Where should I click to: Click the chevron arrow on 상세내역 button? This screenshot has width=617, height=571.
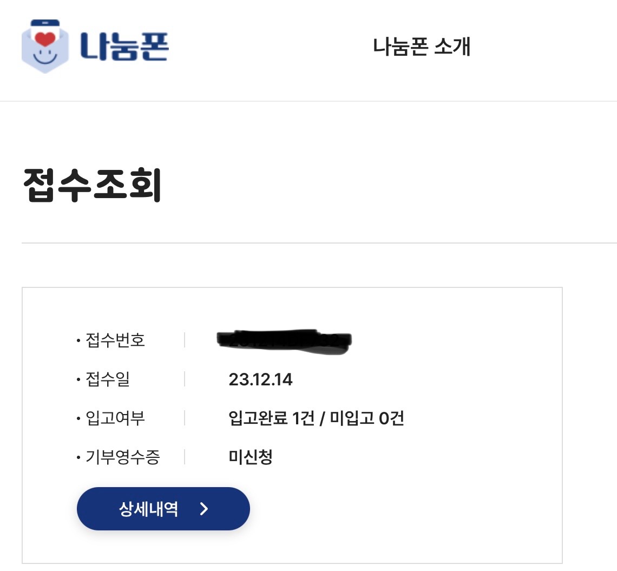[204, 509]
